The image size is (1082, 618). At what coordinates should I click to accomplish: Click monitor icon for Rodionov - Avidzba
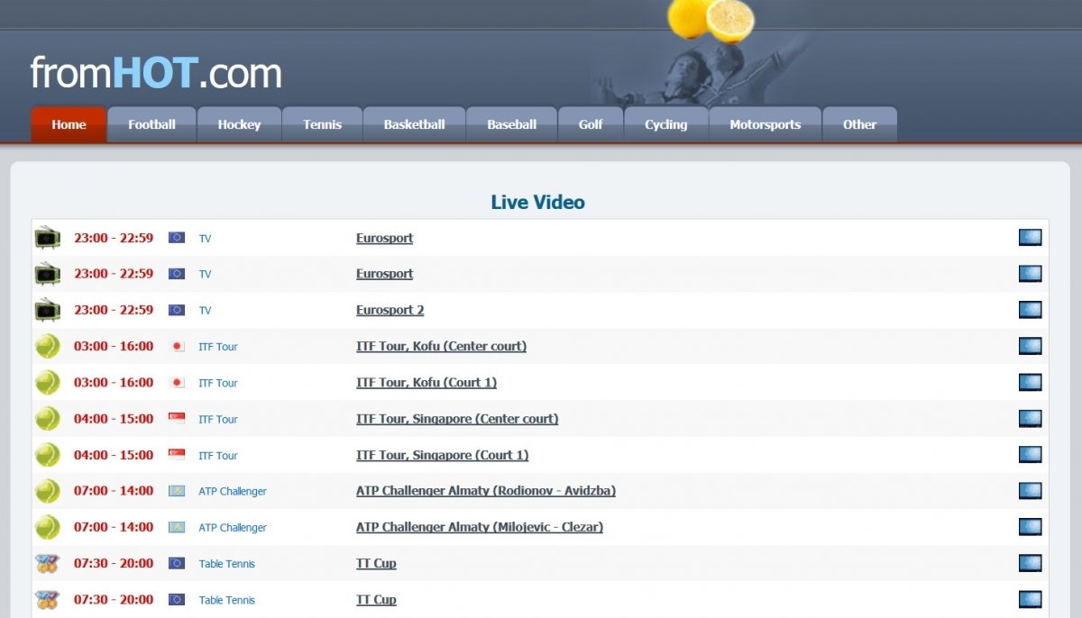(x=1030, y=491)
